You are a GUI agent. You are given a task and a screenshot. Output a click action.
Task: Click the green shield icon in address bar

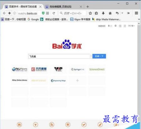tap(43, 13)
